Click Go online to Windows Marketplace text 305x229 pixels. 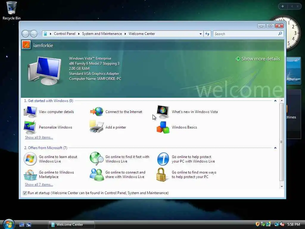tap(56, 174)
